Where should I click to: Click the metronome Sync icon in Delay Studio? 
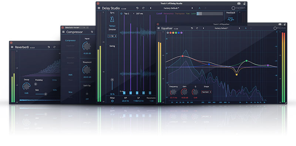click(x=112, y=19)
